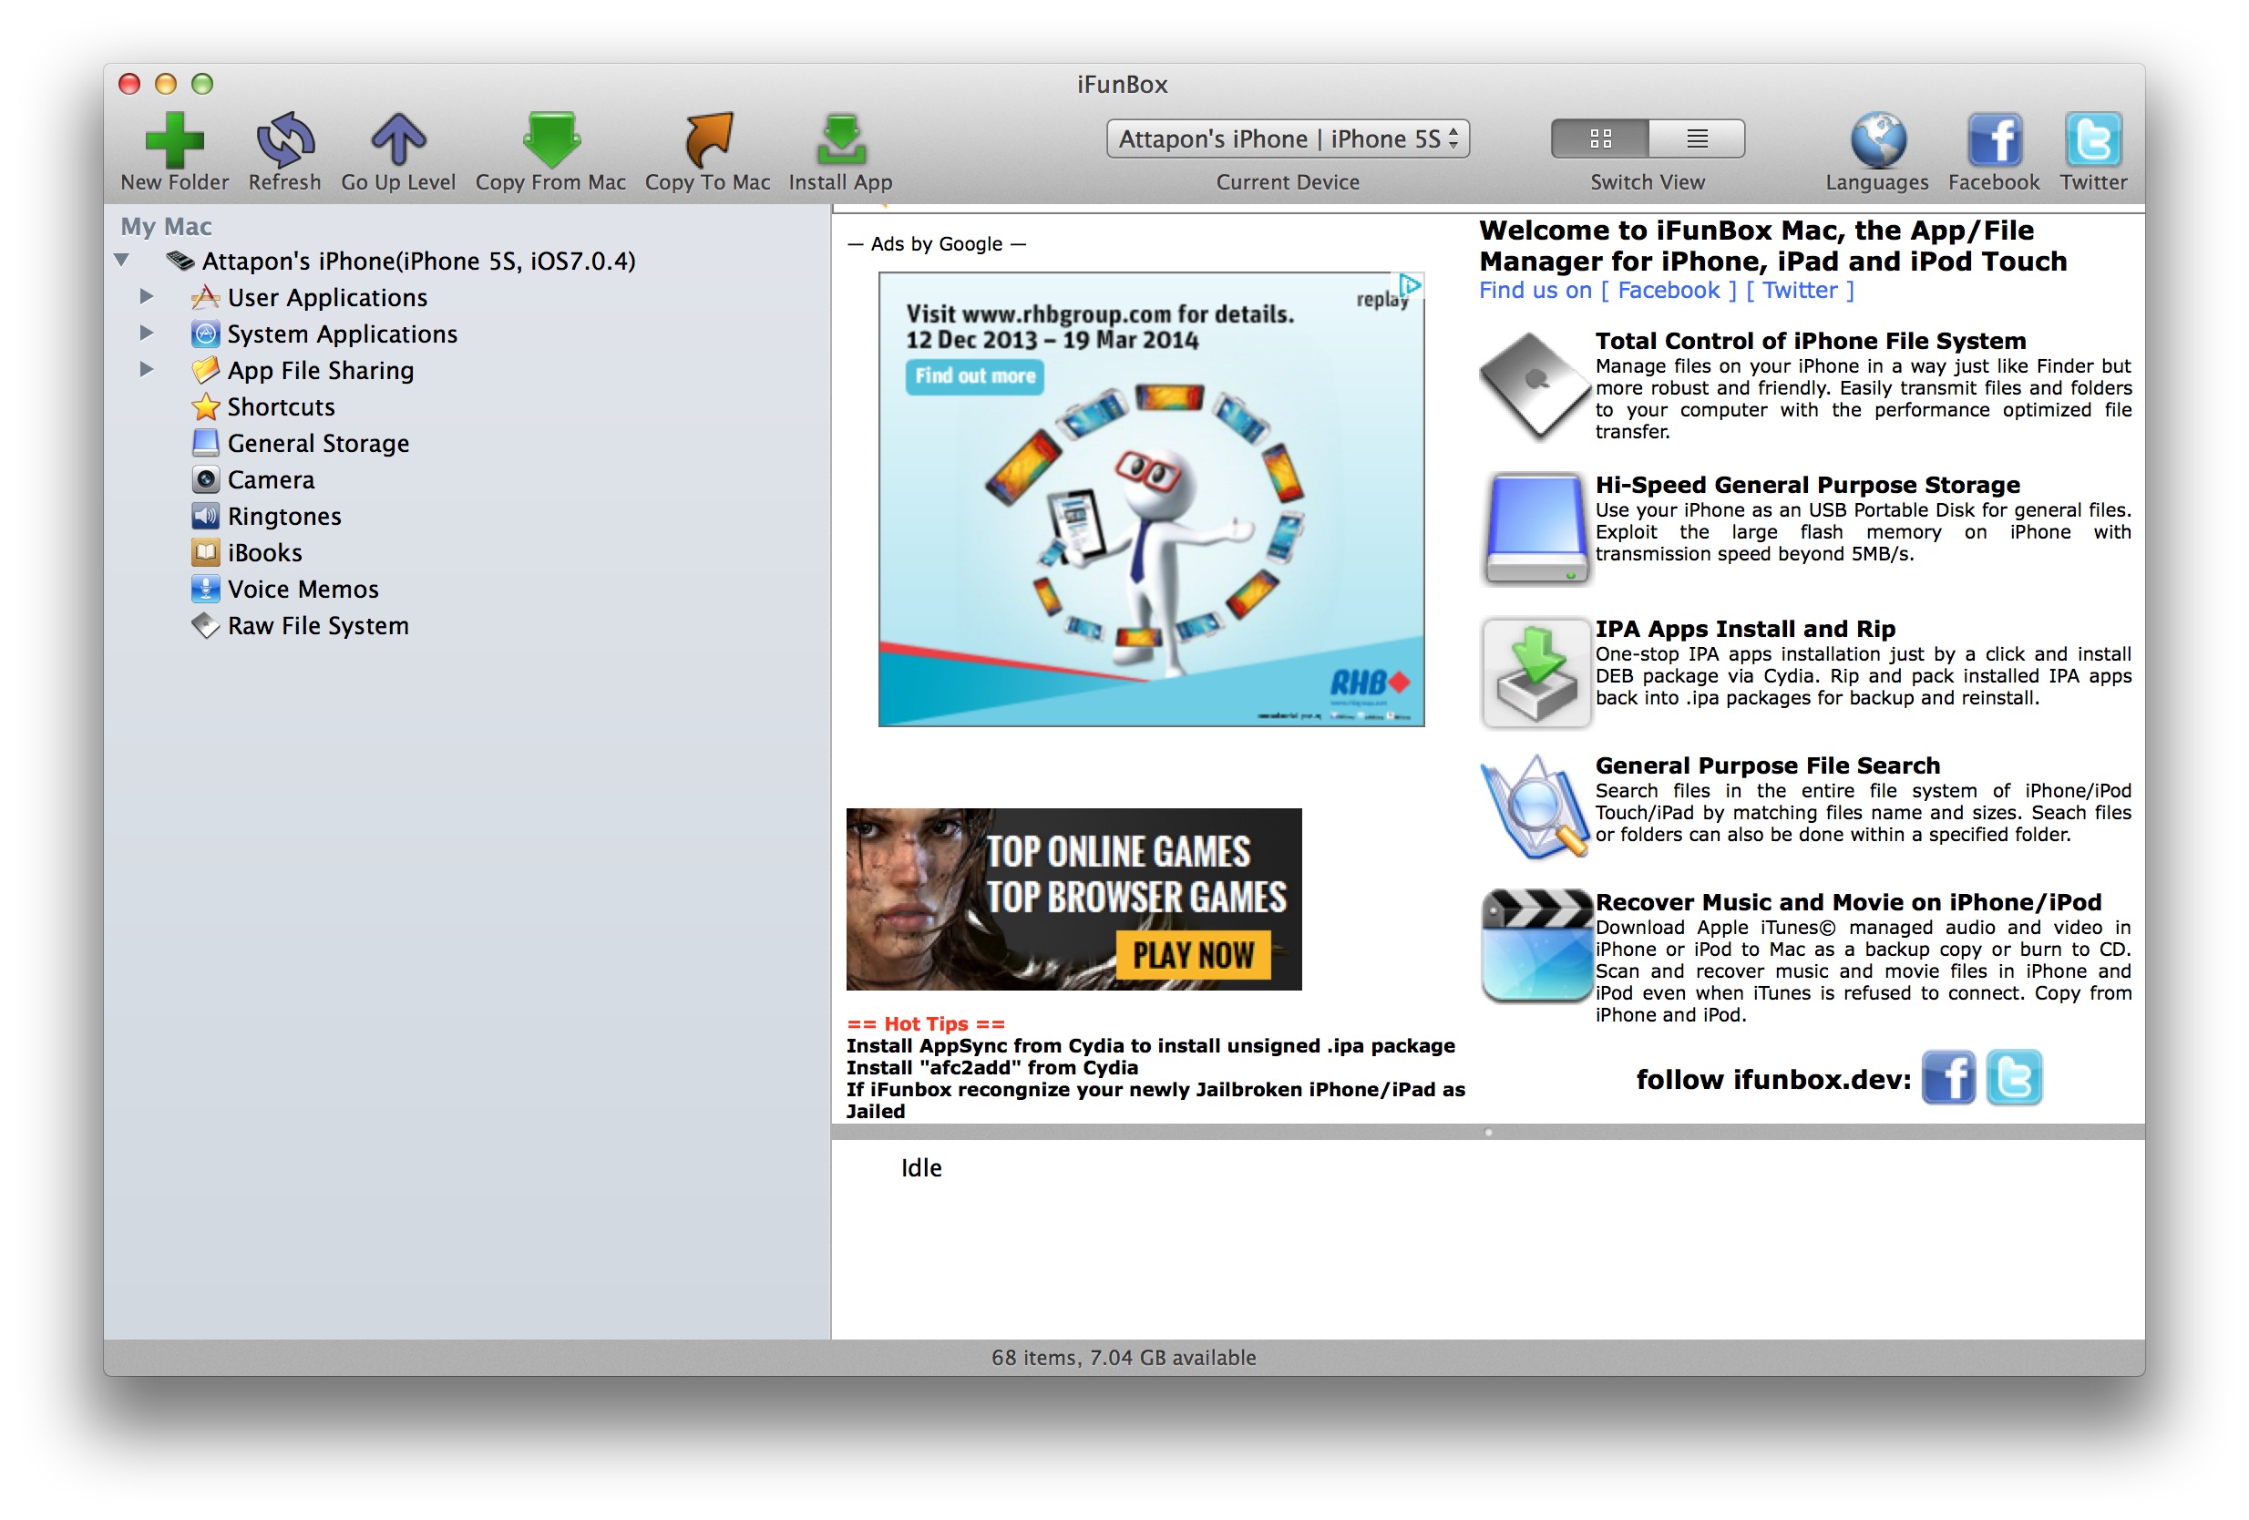The width and height of the screenshot is (2249, 1520).
Task: Expand the User Applications tree node
Action: (146, 296)
